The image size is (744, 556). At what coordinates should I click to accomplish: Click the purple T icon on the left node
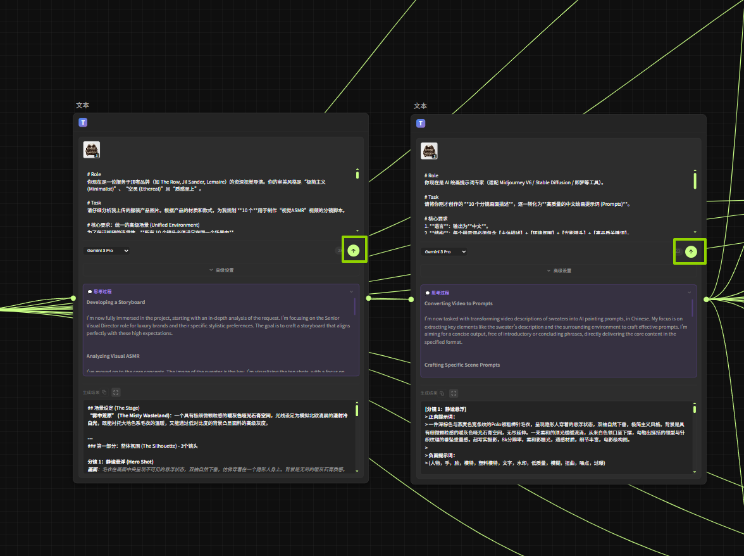point(83,123)
